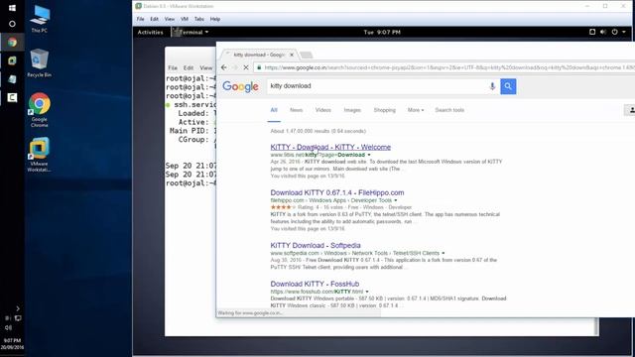Select the All results tab

(x=274, y=110)
